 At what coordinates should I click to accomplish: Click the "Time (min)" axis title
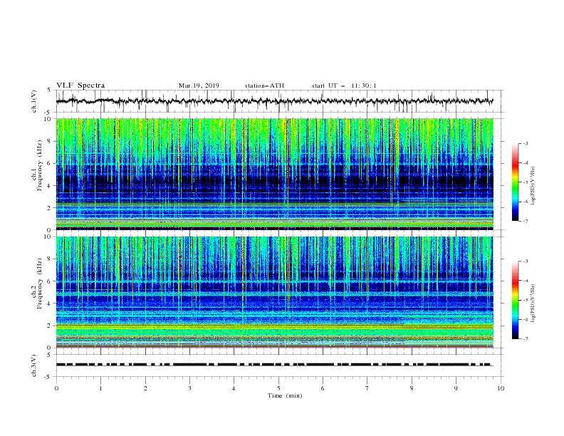[x=285, y=395]
